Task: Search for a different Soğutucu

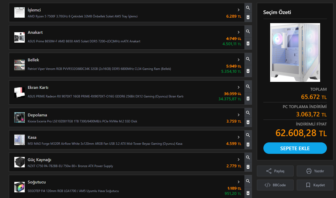Action: [x=248, y=181]
